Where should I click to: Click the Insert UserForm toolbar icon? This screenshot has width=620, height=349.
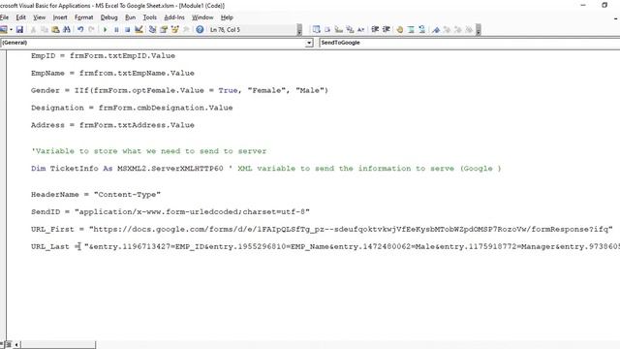point(4,30)
